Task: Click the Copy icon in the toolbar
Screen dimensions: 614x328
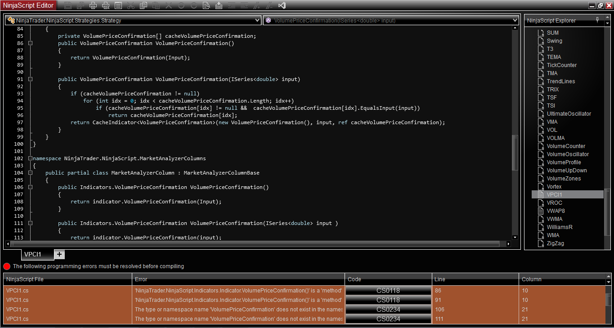Action: coord(143,6)
